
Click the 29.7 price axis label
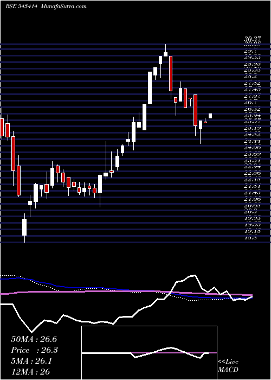(x=251, y=52)
